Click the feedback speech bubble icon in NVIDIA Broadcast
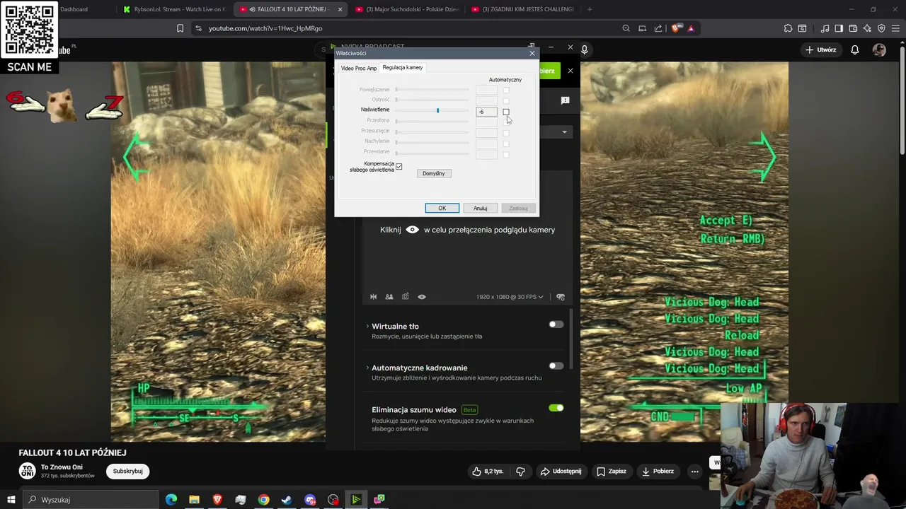Image resolution: width=906 pixels, height=509 pixels. pos(565,101)
